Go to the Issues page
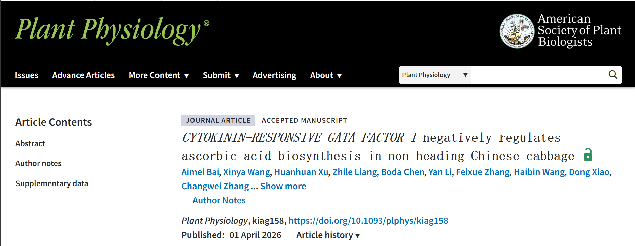635x246 pixels. [x=27, y=75]
